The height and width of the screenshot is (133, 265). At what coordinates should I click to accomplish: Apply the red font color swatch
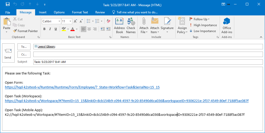73,29
